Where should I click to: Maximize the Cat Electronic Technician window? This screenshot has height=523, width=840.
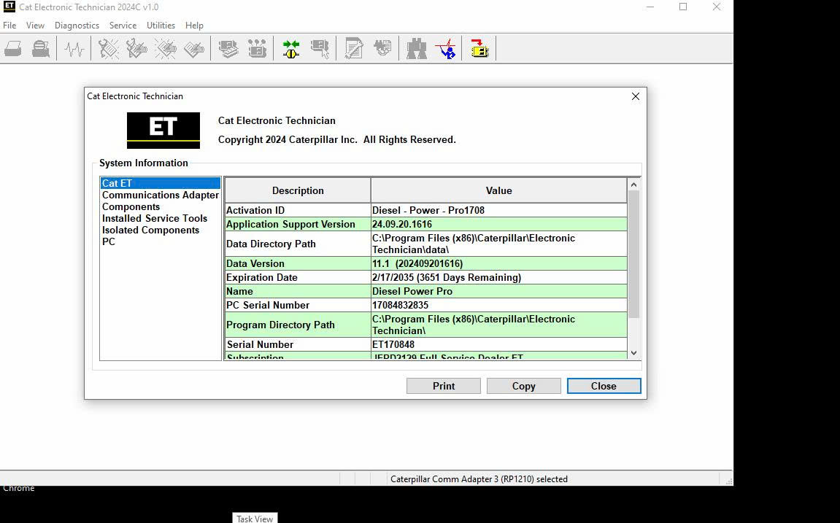click(683, 7)
